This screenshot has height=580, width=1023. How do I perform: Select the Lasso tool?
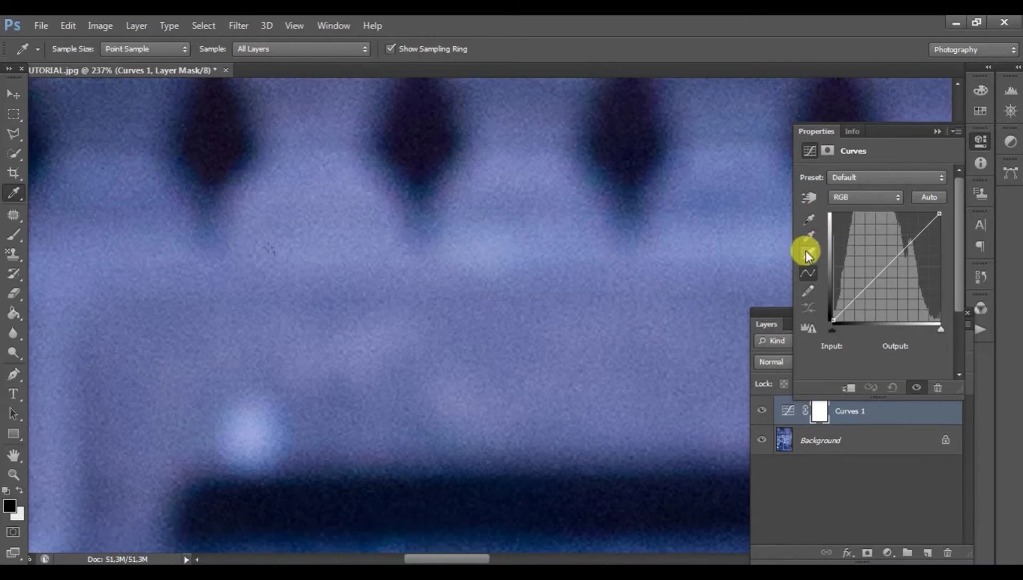coord(13,134)
